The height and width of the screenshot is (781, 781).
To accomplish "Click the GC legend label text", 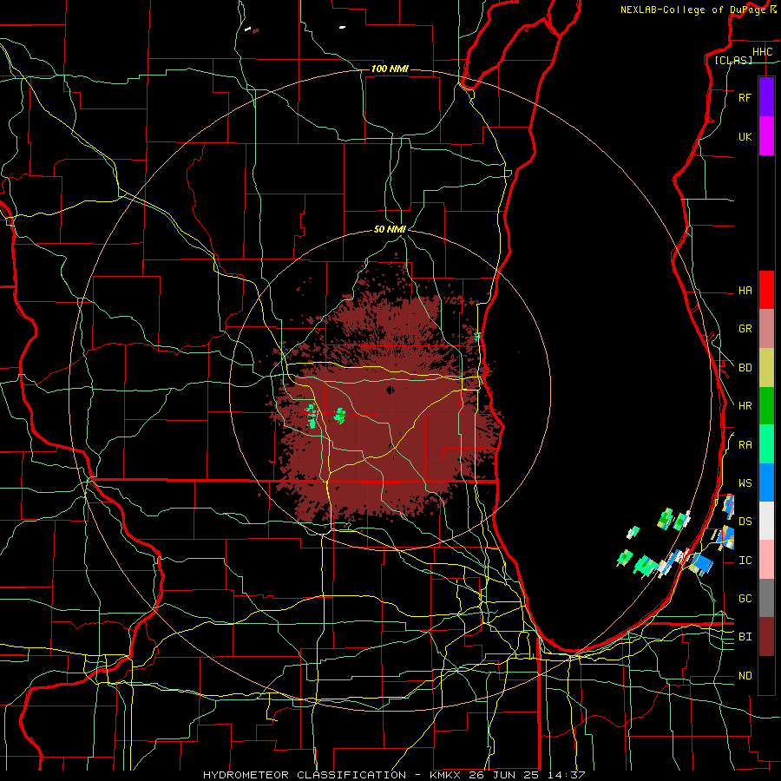I will coord(745,598).
